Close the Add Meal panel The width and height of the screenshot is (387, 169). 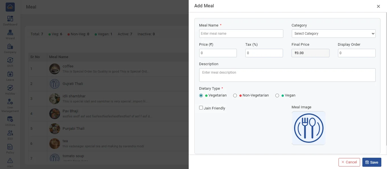click(378, 6)
